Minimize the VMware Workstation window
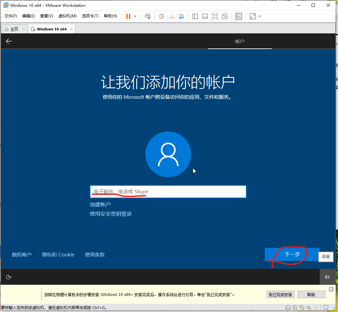 298,5
